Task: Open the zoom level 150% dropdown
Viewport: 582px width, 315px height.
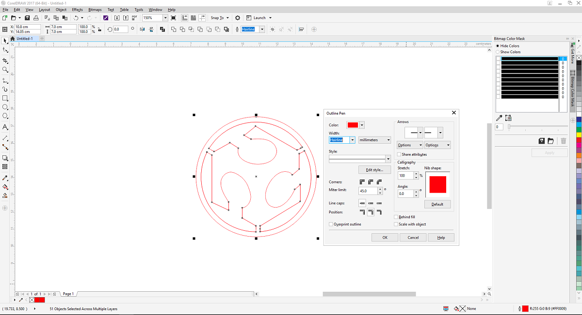Action: pyautogui.click(x=165, y=18)
